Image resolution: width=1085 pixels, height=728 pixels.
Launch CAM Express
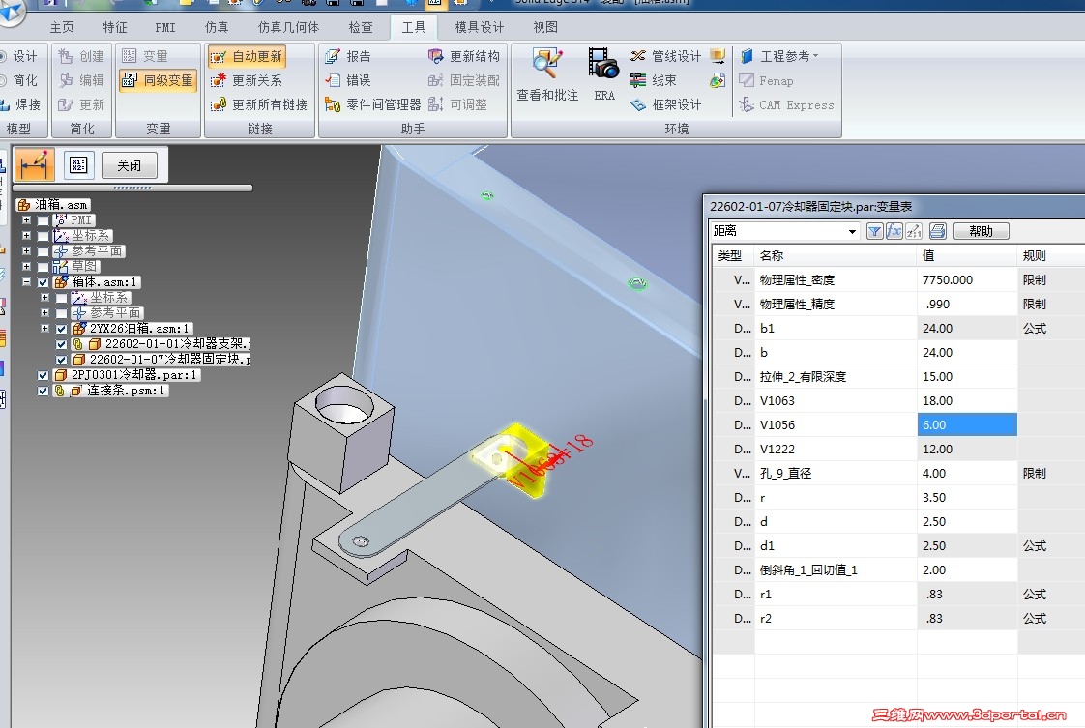pyautogui.click(x=786, y=105)
